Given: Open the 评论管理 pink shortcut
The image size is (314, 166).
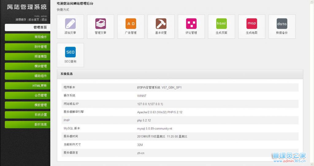Looking at the screenshot, I should pyautogui.click(x=191, y=26).
